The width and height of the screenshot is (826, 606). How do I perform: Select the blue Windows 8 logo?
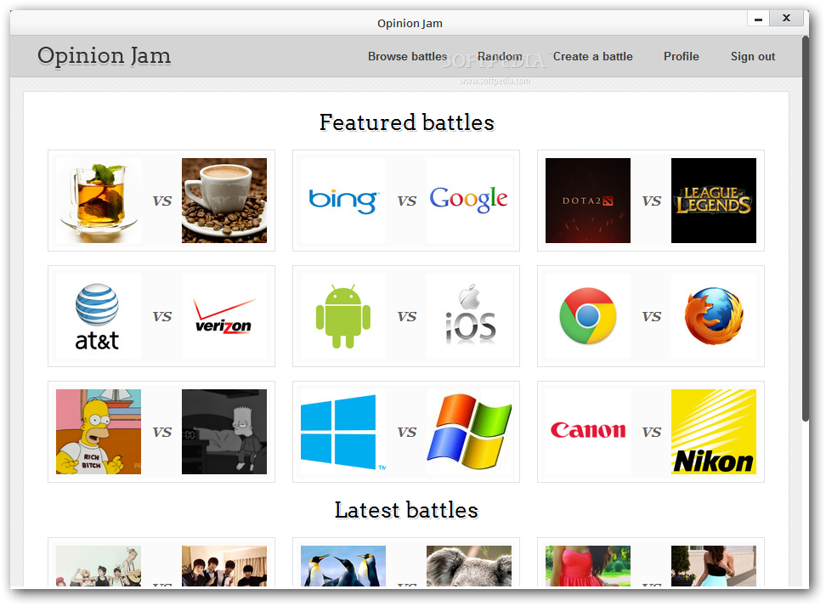(343, 432)
